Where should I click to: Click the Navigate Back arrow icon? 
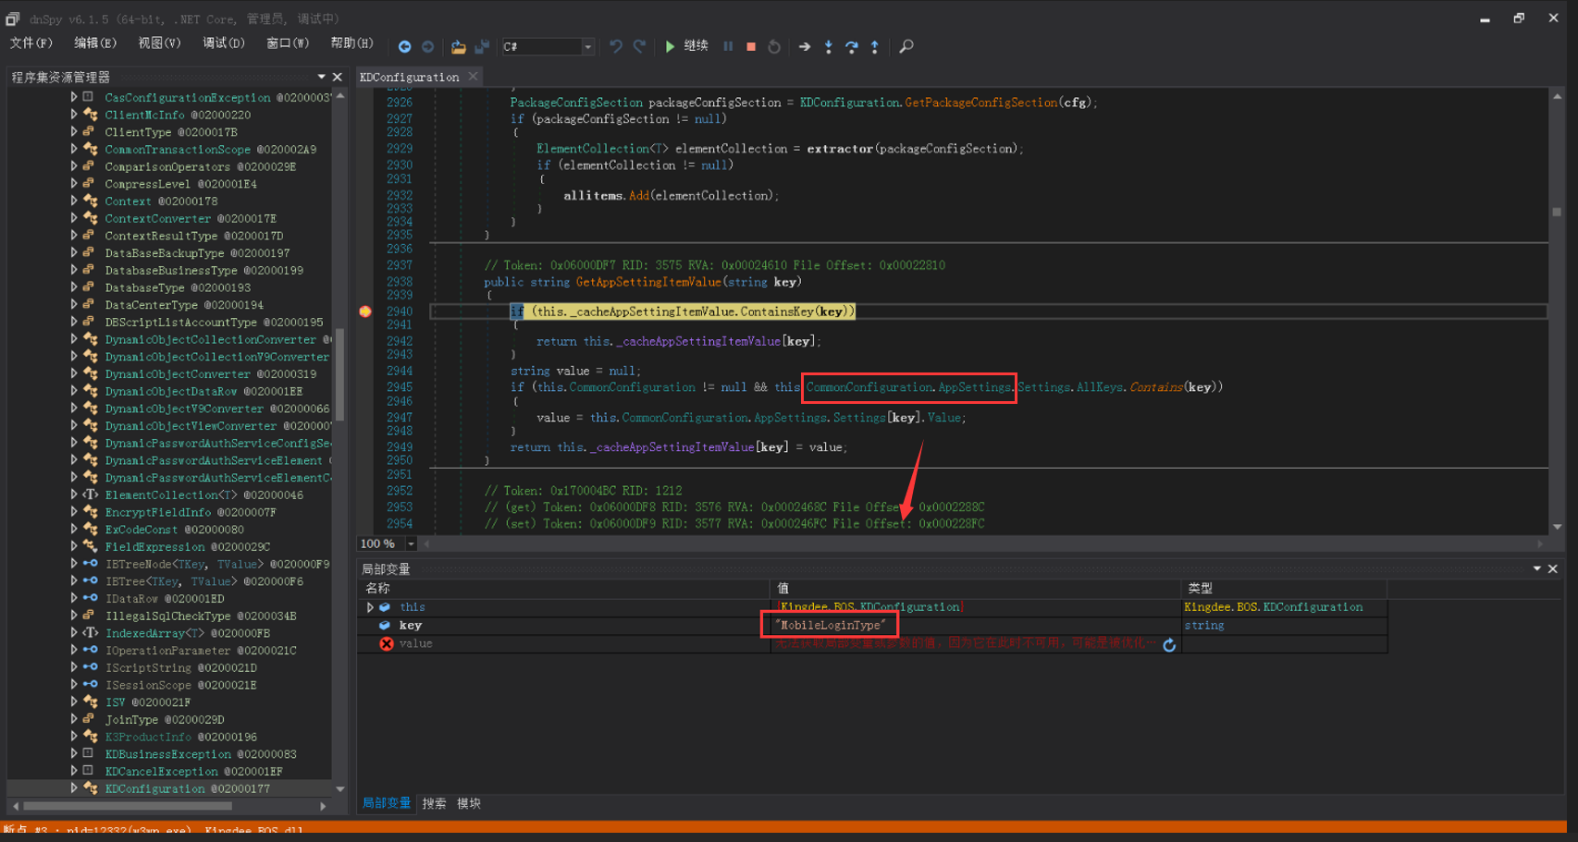pyautogui.click(x=404, y=46)
